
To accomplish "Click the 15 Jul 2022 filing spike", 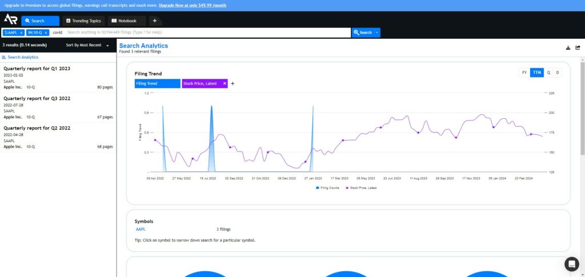I will (x=211, y=139).
